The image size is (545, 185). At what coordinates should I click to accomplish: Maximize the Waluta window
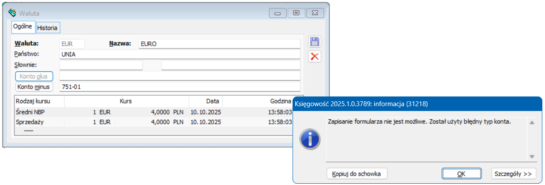(x=297, y=13)
